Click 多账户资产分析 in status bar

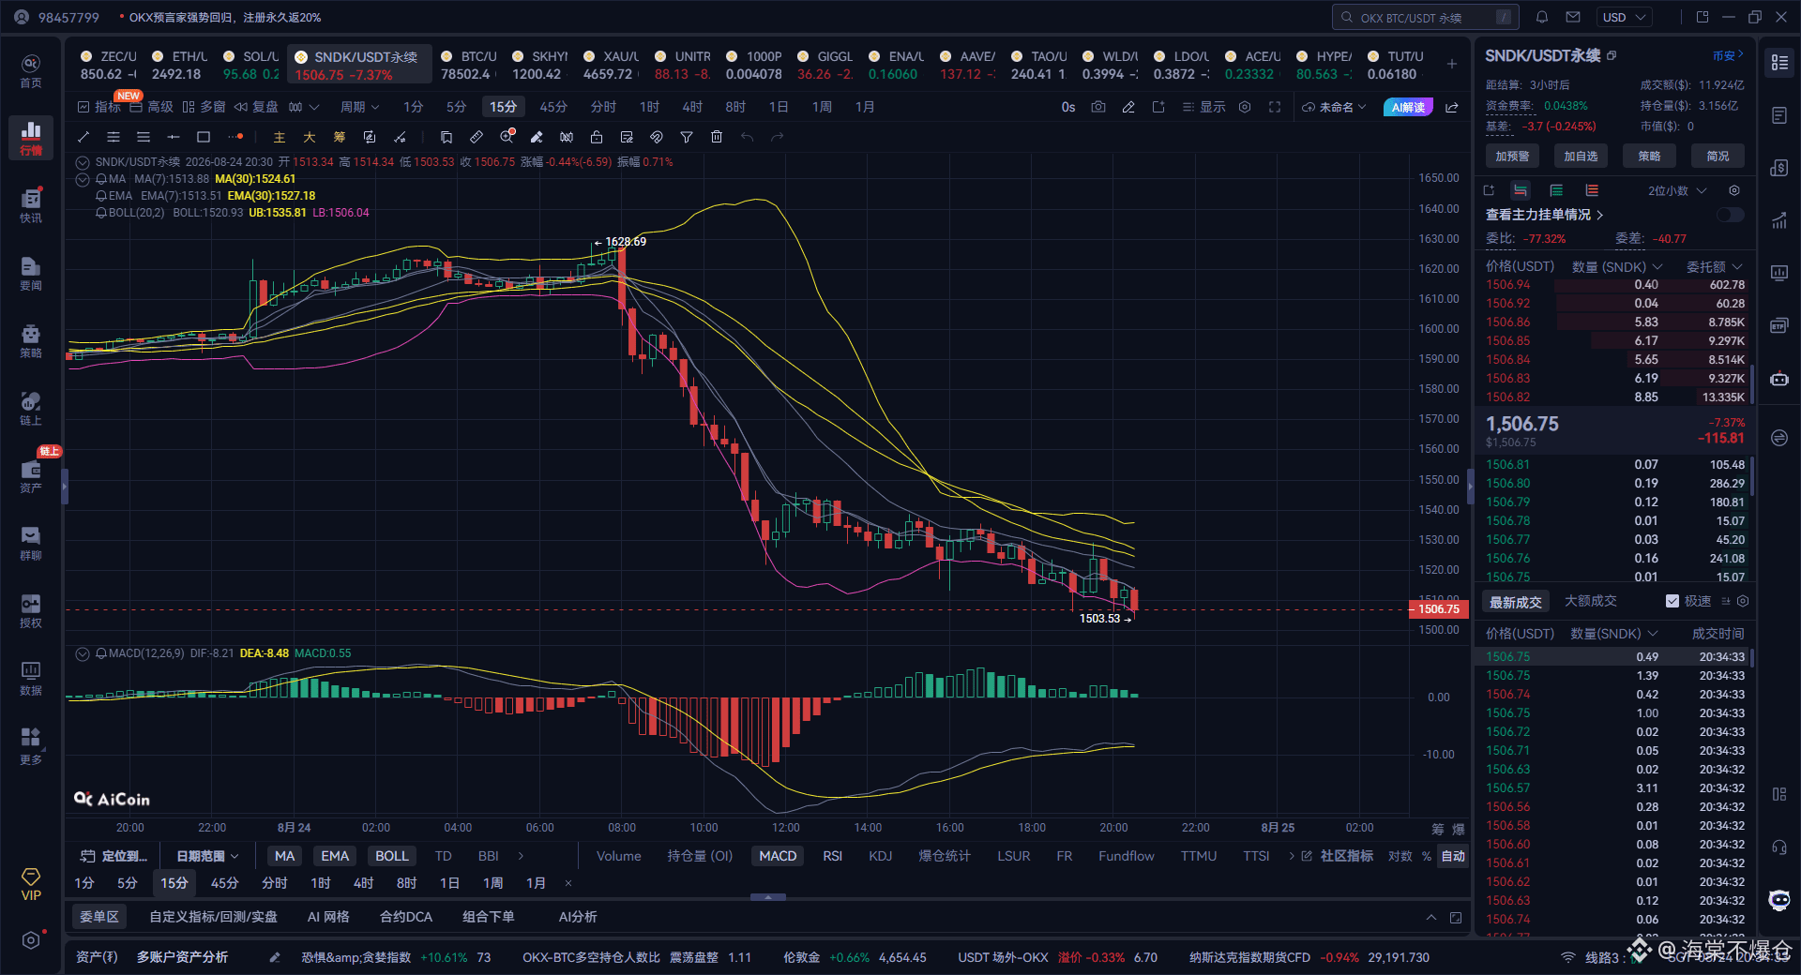point(182,957)
